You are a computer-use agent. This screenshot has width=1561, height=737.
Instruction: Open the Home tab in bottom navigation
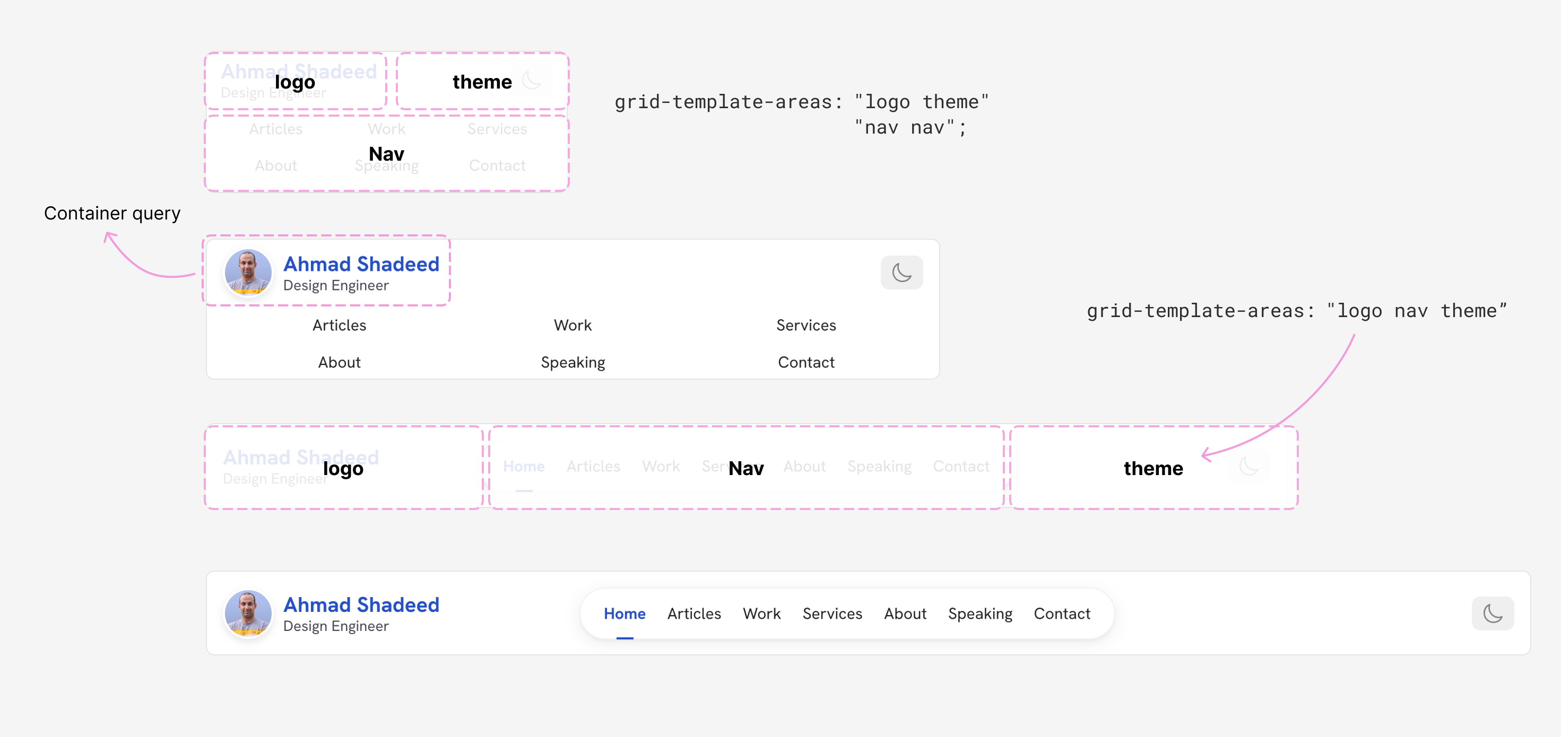tap(624, 613)
